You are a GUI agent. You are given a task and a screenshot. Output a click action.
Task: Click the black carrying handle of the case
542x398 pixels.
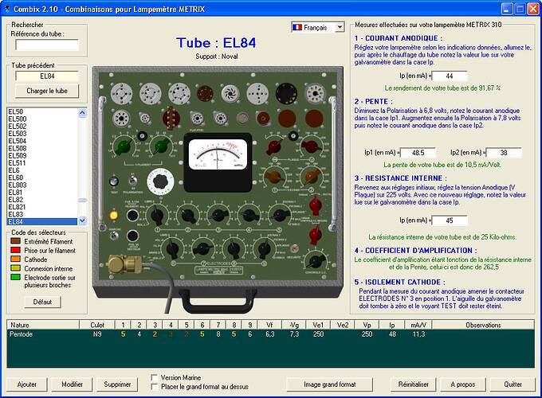217,302
